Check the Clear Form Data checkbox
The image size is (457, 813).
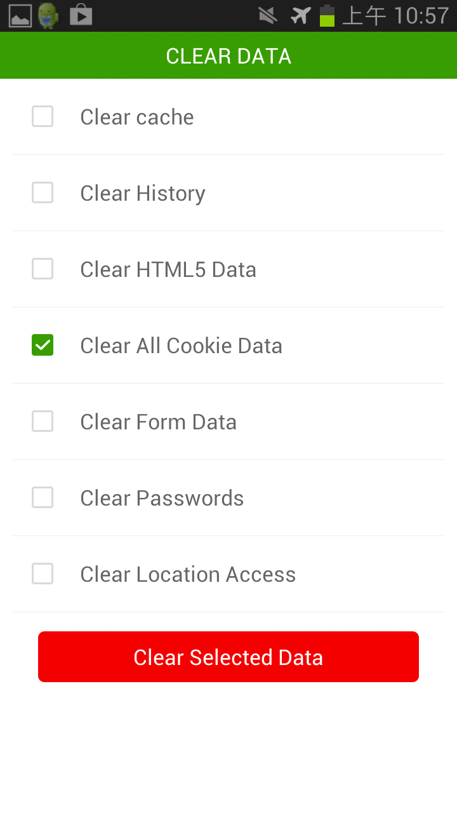[43, 422]
